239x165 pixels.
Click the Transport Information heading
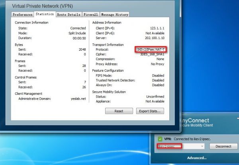coord(108,45)
